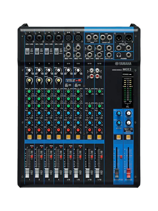Click the red STEREO master fader cap
The height and width of the screenshot is (211, 158).
click(128, 173)
